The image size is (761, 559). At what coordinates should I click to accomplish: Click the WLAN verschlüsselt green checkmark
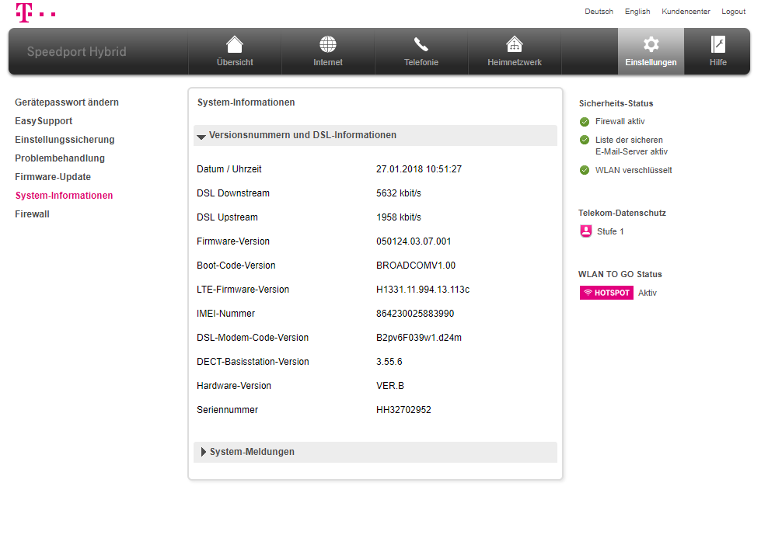[585, 170]
